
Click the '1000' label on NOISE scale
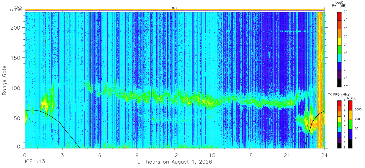pyautogui.click(x=357, y=119)
